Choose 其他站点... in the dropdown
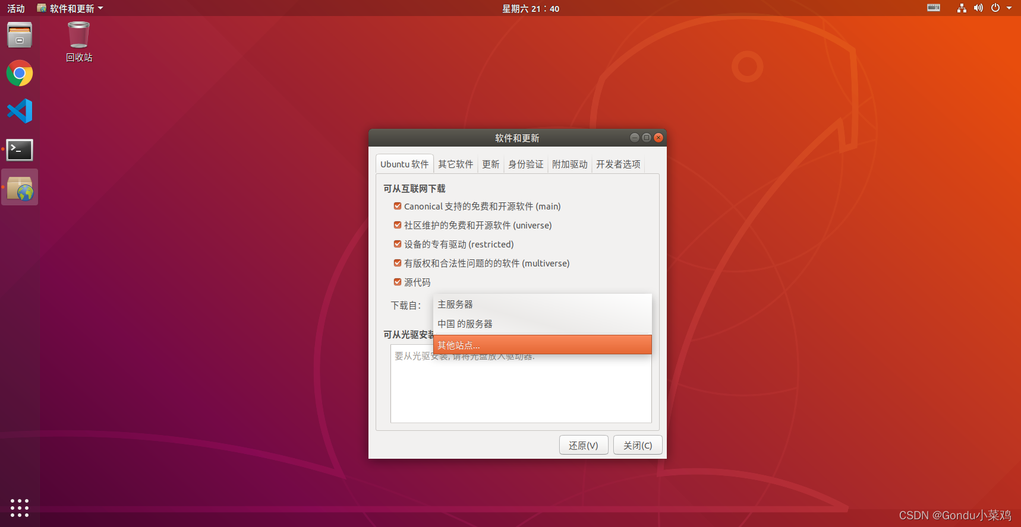This screenshot has width=1021, height=527. pyautogui.click(x=543, y=345)
